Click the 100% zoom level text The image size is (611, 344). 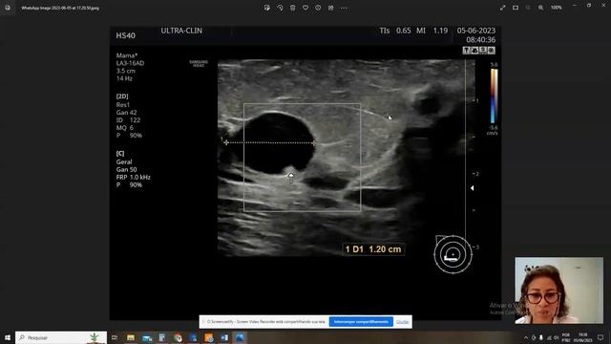557,8
